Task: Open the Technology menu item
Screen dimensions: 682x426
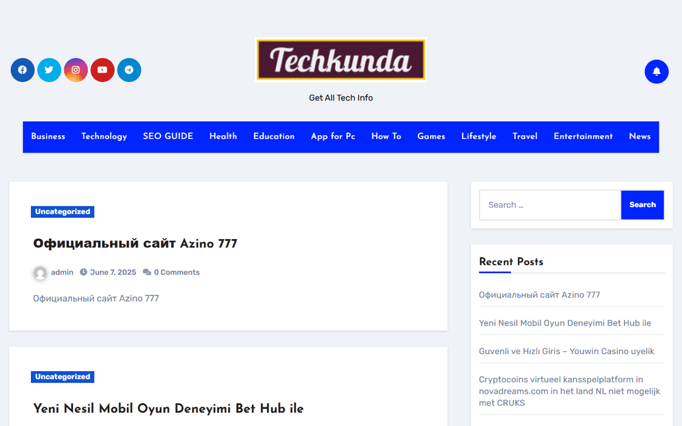Action: pos(104,136)
